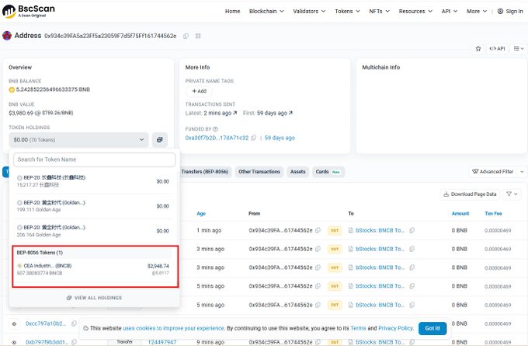Copy From address in first 5 mins ago row

pos(318,286)
